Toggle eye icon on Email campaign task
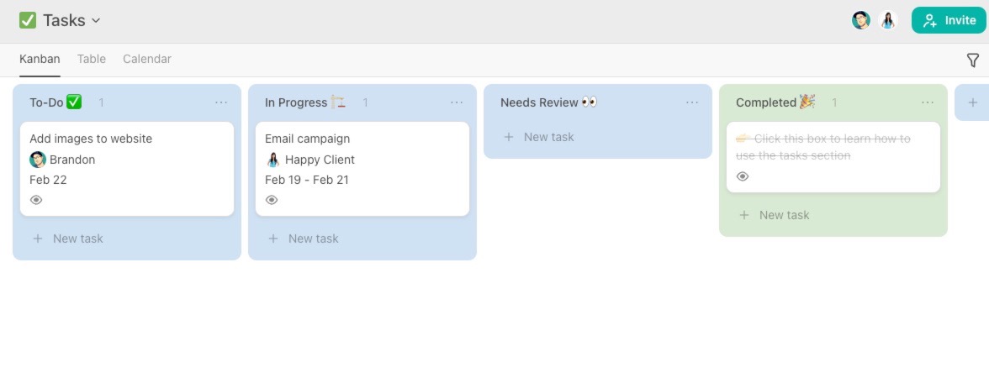This screenshot has height=367, width=989. pos(272,200)
